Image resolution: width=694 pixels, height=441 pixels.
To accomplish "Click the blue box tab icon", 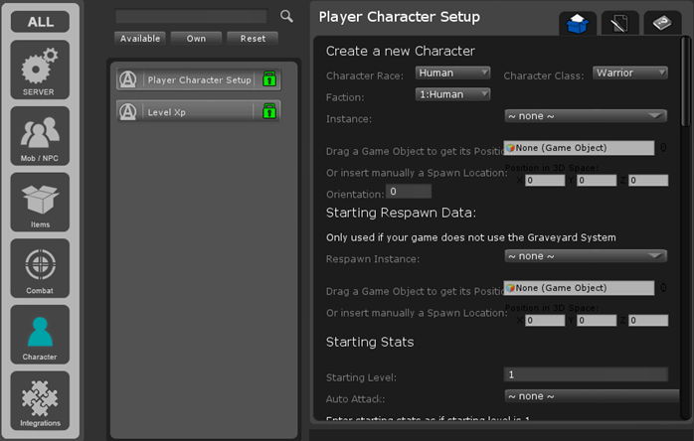I will (577, 24).
